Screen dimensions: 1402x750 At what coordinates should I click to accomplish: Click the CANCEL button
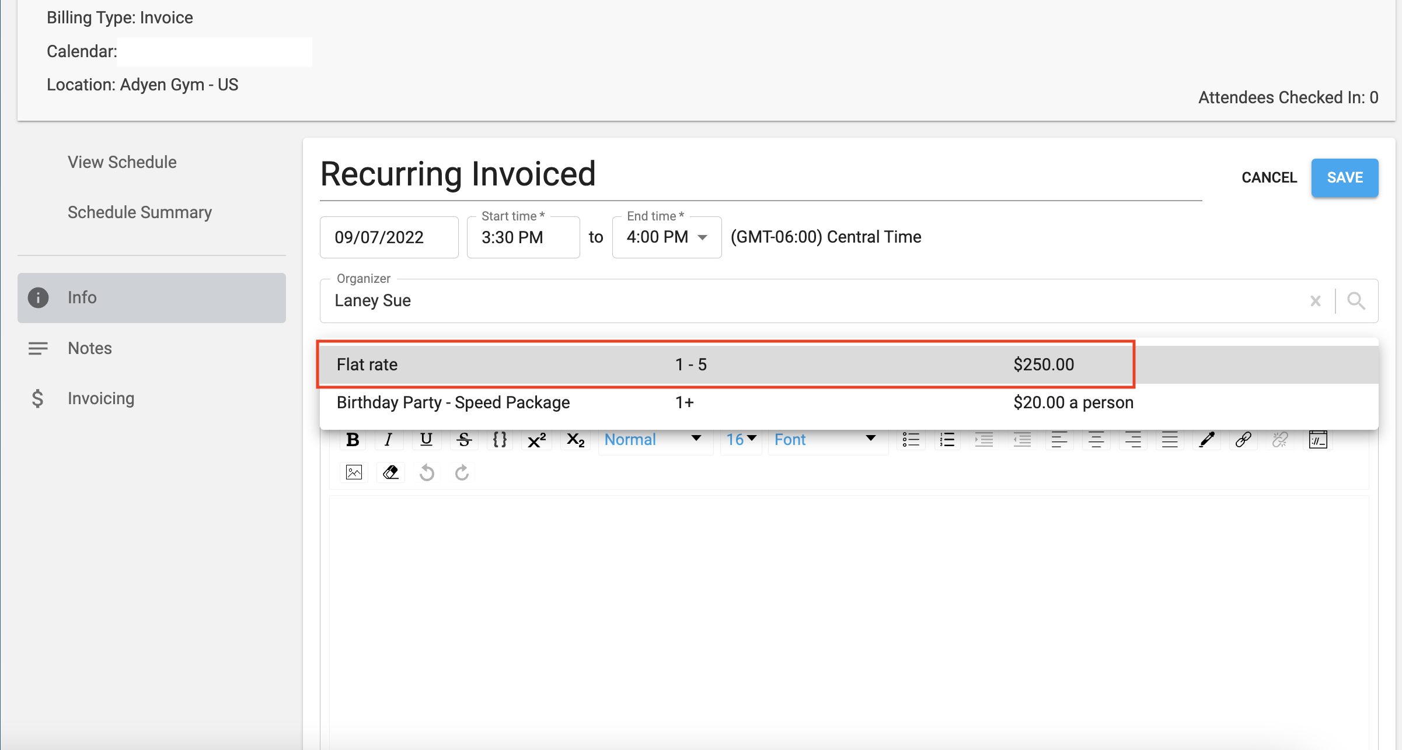[x=1269, y=178]
